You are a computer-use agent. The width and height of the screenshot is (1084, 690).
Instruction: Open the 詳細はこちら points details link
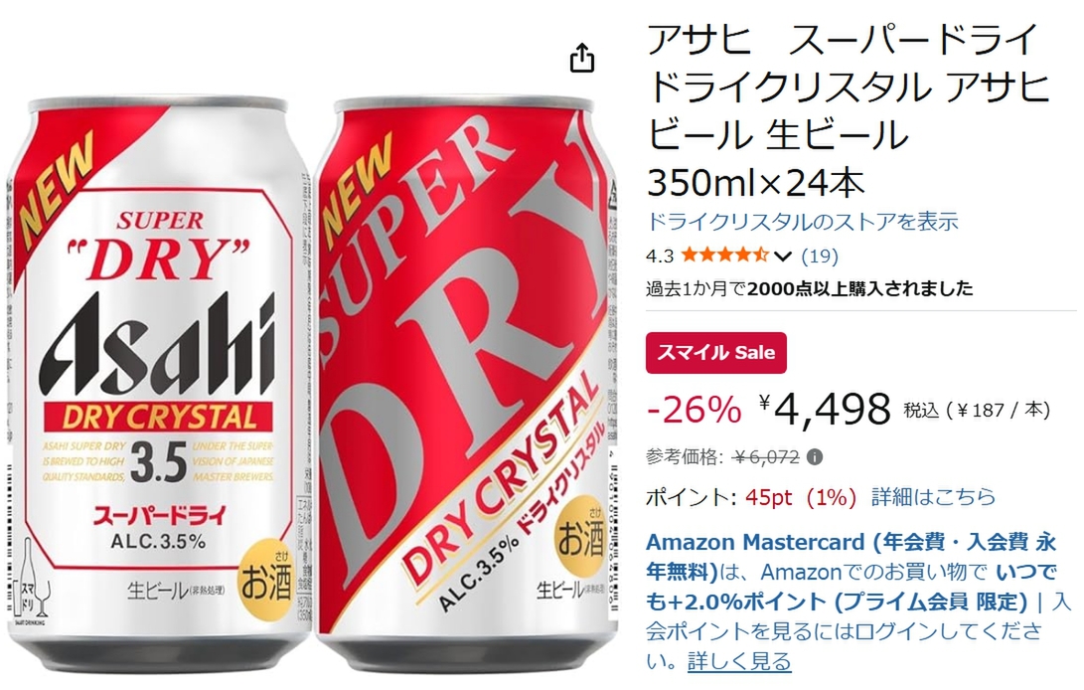(x=933, y=497)
